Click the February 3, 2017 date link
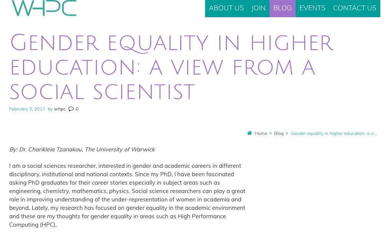This screenshot has width=388, height=237. 27,109
